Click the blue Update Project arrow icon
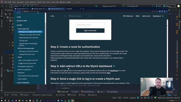Screen dimensions: 181x102 pyautogui.click(x=24, y=6)
